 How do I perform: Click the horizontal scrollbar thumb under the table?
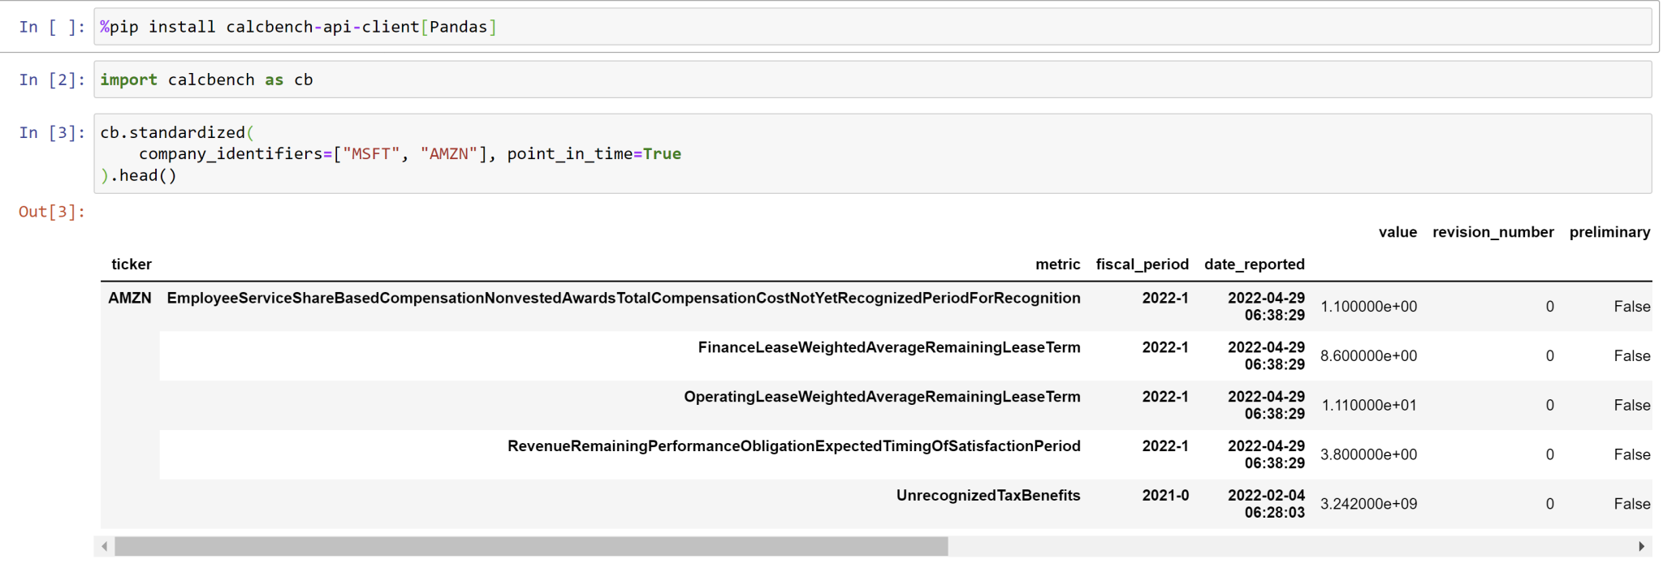click(531, 547)
